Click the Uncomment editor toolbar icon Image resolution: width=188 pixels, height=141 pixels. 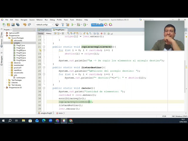tap(112, 33)
